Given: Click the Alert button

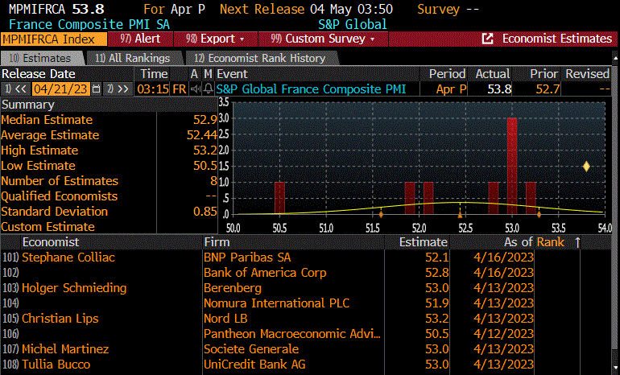Looking at the screenshot, I should coord(140,39).
